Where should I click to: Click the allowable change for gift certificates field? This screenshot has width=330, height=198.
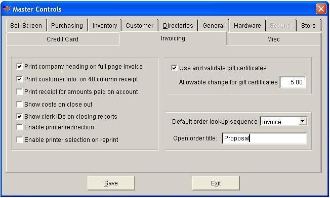pyautogui.click(x=293, y=82)
